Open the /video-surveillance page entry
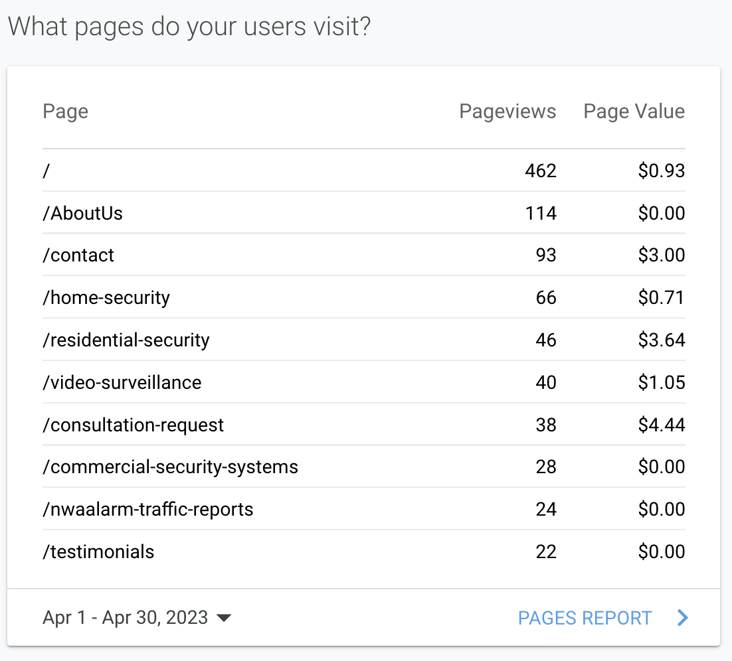 coord(122,382)
